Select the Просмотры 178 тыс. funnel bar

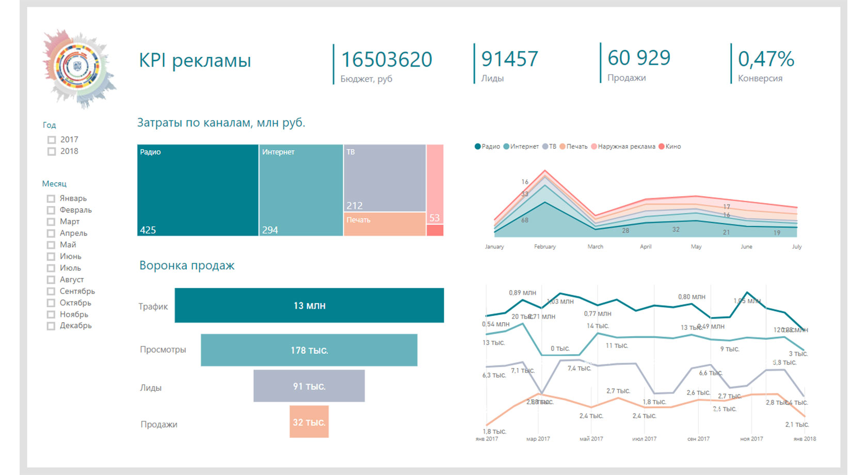pyautogui.click(x=309, y=350)
